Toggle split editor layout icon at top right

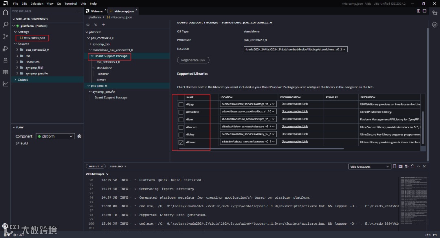click(x=418, y=11)
